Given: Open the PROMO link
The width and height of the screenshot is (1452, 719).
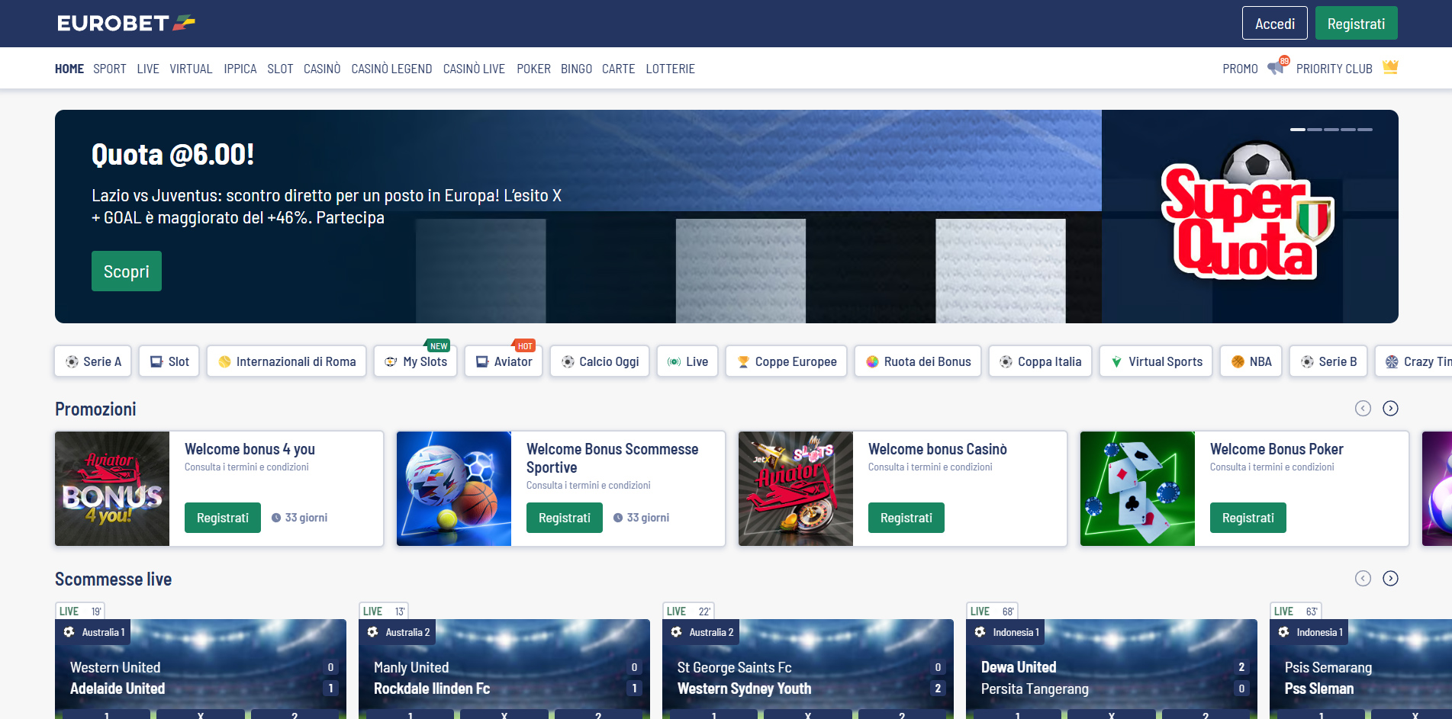Looking at the screenshot, I should pyautogui.click(x=1240, y=69).
